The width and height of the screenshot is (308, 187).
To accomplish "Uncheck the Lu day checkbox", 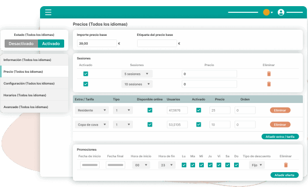I will point(184,165).
